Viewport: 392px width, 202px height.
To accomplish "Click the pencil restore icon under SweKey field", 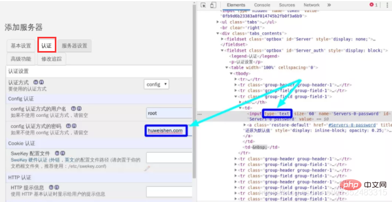I will coord(147,169).
